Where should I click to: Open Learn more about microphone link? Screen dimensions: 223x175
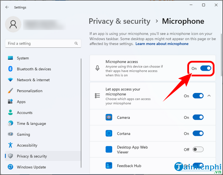click(x=162, y=44)
